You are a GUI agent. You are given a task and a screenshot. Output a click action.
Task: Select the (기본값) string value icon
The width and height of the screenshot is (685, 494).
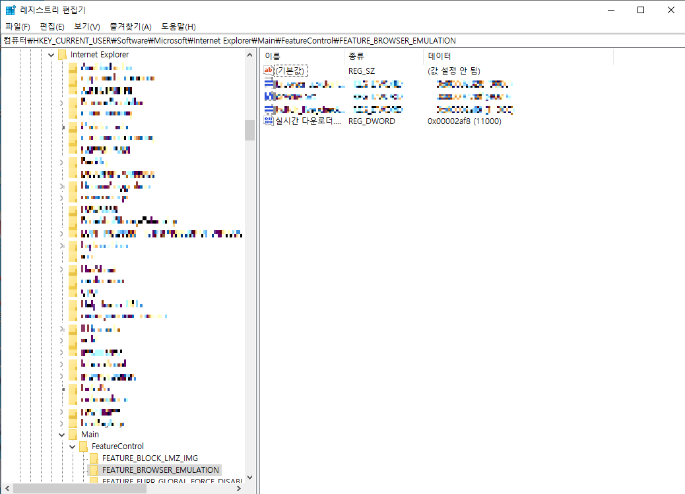(x=269, y=71)
